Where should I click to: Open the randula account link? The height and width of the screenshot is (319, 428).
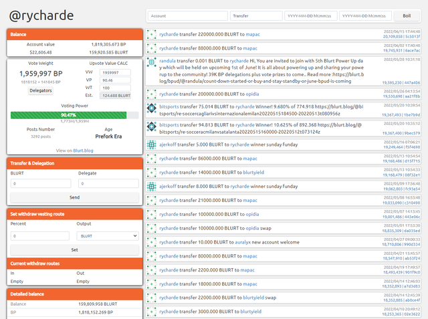coord(167,61)
